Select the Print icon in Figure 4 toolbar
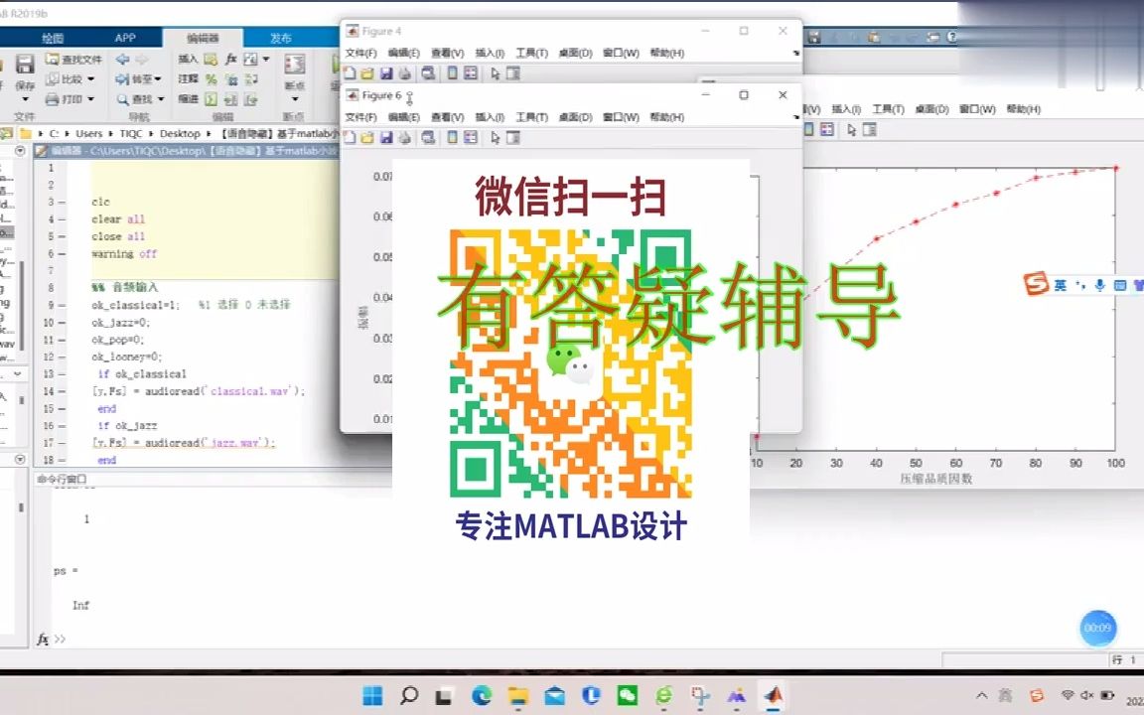 [403, 72]
